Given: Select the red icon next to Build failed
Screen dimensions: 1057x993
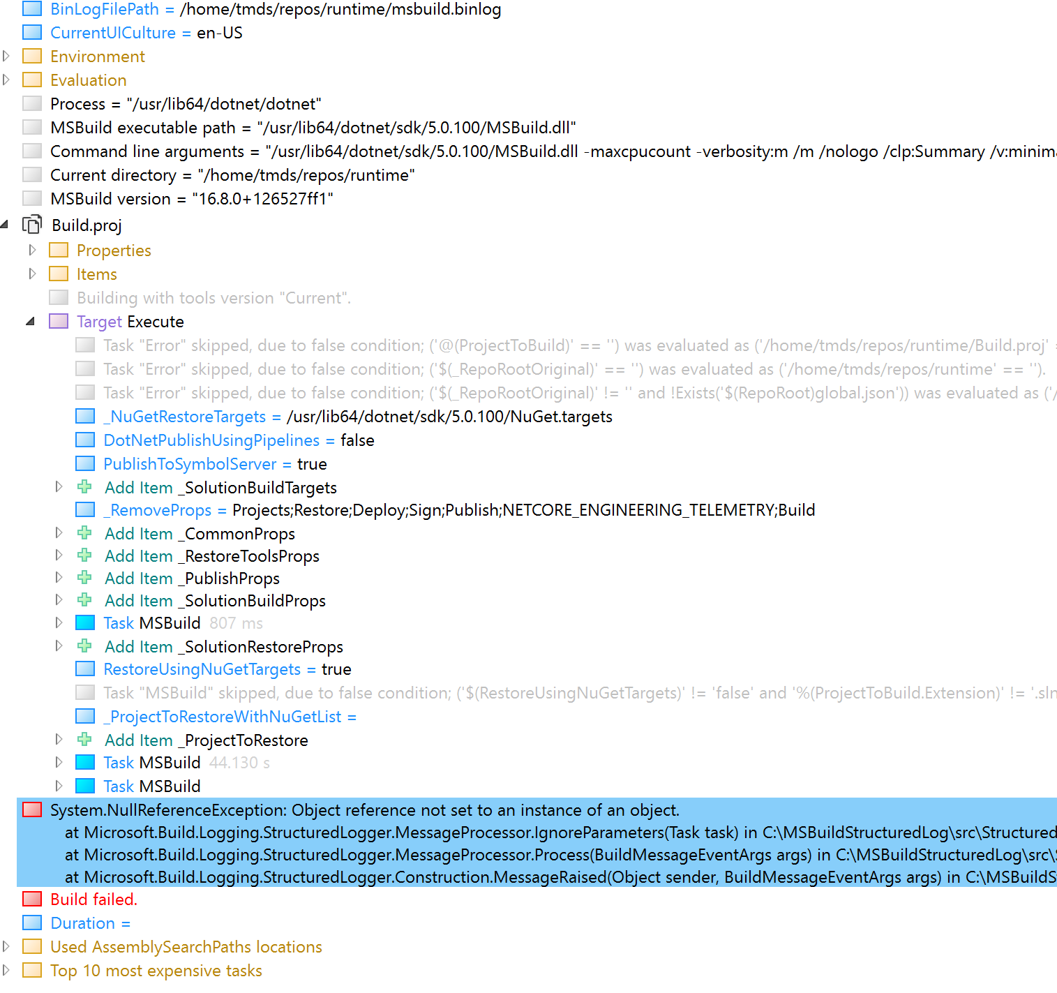Looking at the screenshot, I should [32, 899].
